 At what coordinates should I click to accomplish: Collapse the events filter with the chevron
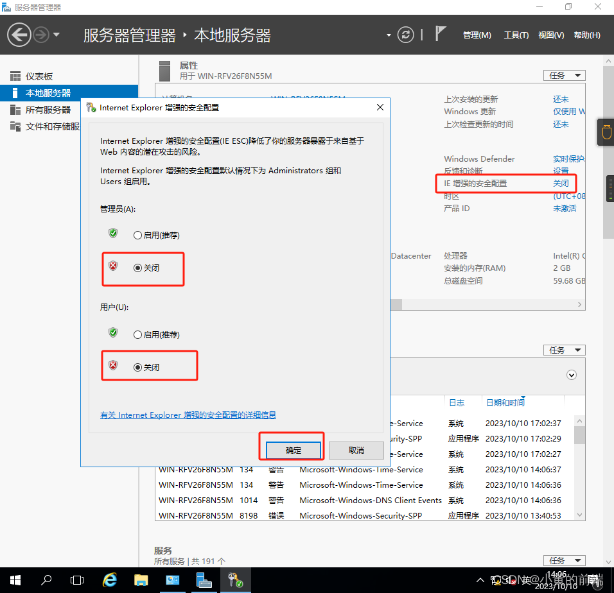[571, 375]
